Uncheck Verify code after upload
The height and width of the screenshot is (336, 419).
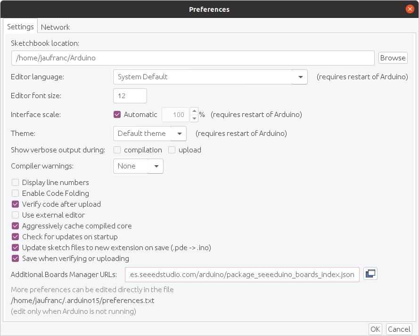15,204
